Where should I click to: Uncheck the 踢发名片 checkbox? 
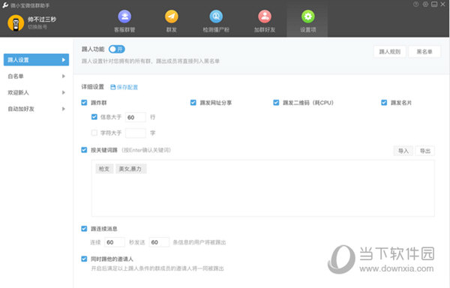point(384,103)
